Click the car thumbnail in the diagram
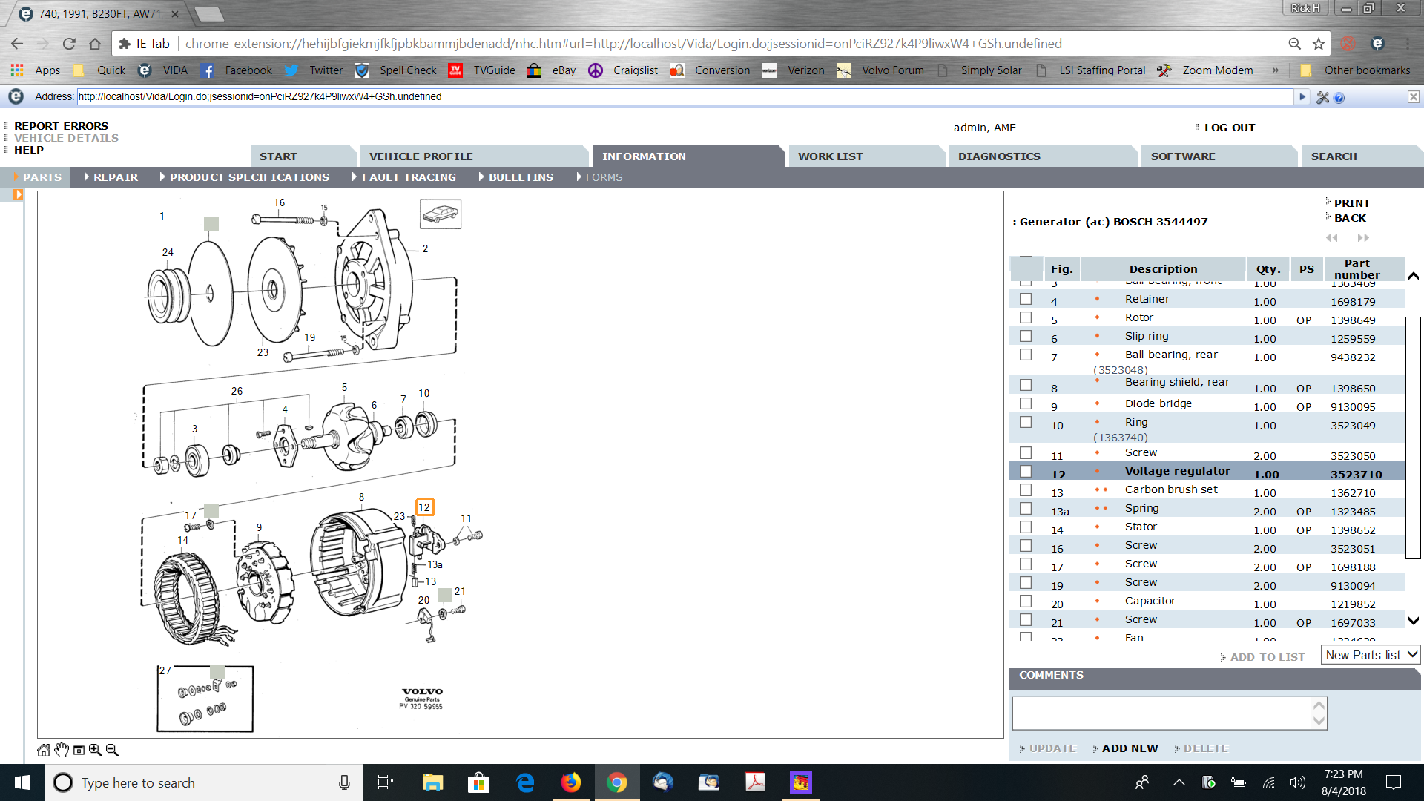 click(441, 214)
